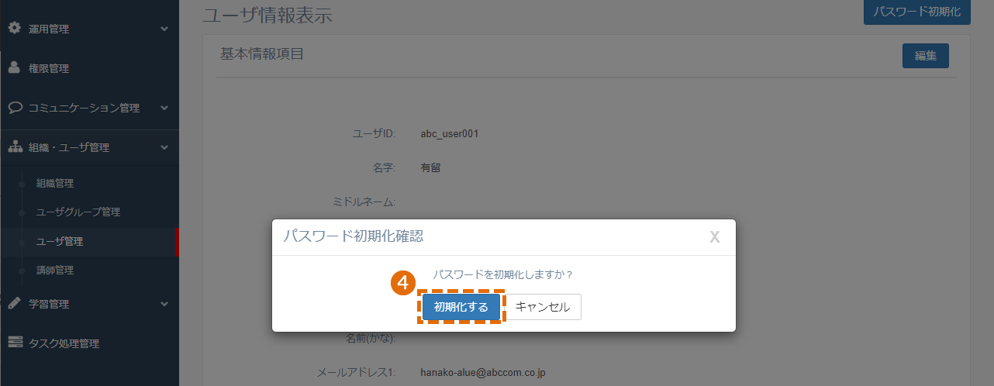Viewport: 994px width, 386px height.
Task: Open 学習管理 menu item
Action: pos(89,304)
